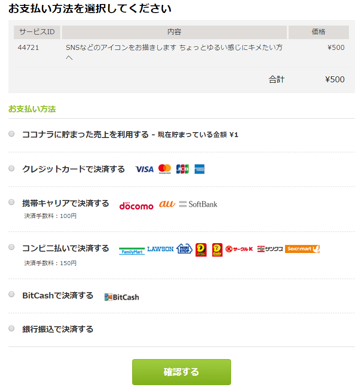Click the Mastercard logo

pyautogui.click(x=165, y=169)
